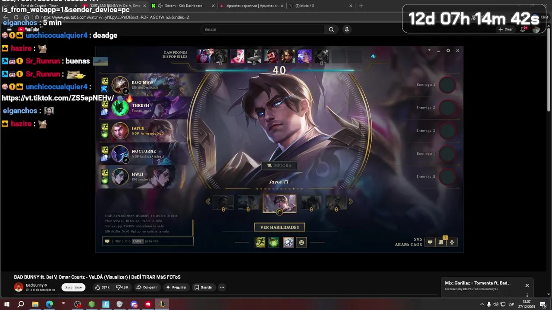Show next skins with right arrow
The height and width of the screenshot is (310, 552).
click(x=351, y=201)
